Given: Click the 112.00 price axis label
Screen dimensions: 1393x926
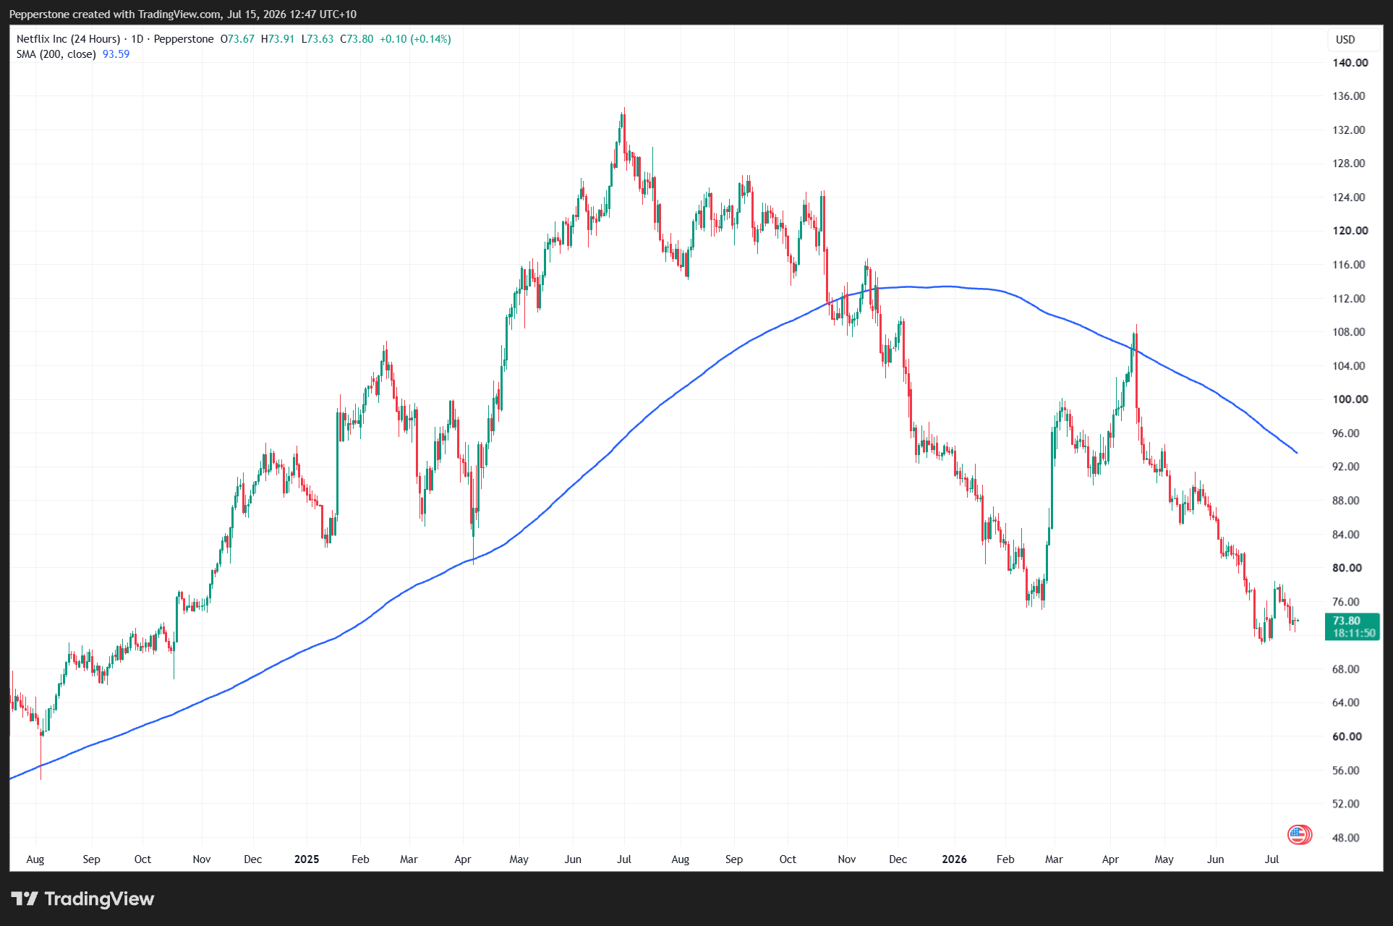Looking at the screenshot, I should pyautogui.click(x=1349, y=299).
